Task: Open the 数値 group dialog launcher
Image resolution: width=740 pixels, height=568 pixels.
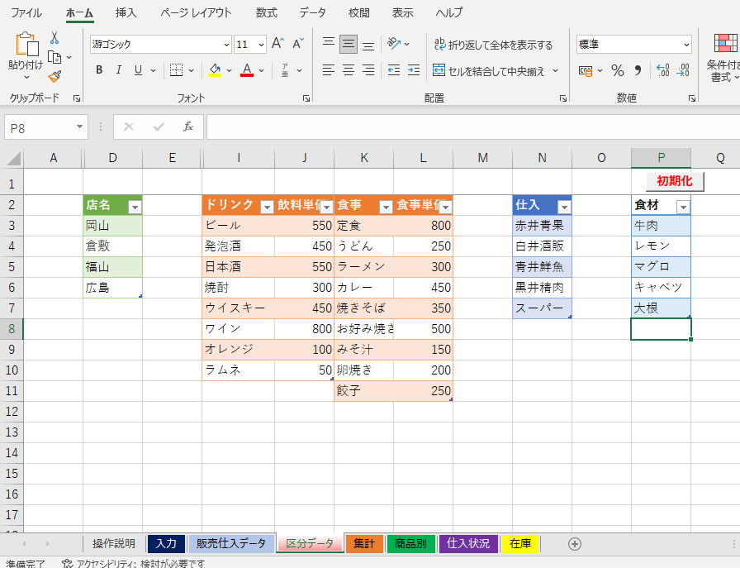Action: click(692, 98)
